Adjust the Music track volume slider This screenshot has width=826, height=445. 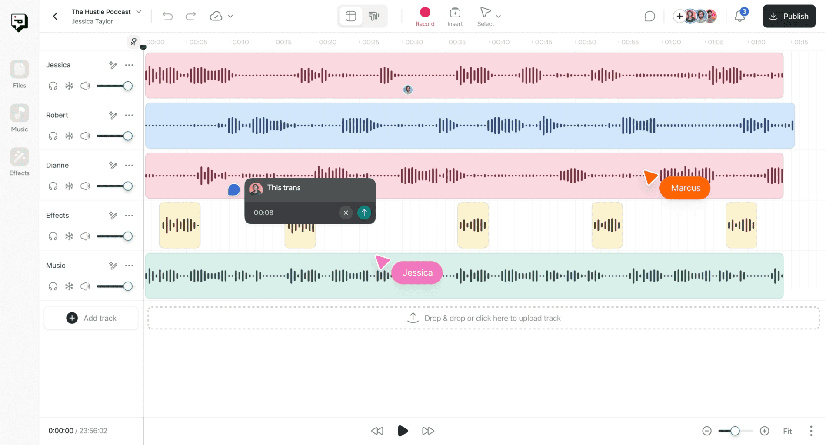tap(115, 286)
